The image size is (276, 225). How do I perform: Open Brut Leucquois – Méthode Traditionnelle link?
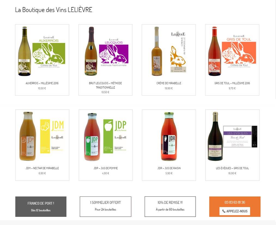105,85
